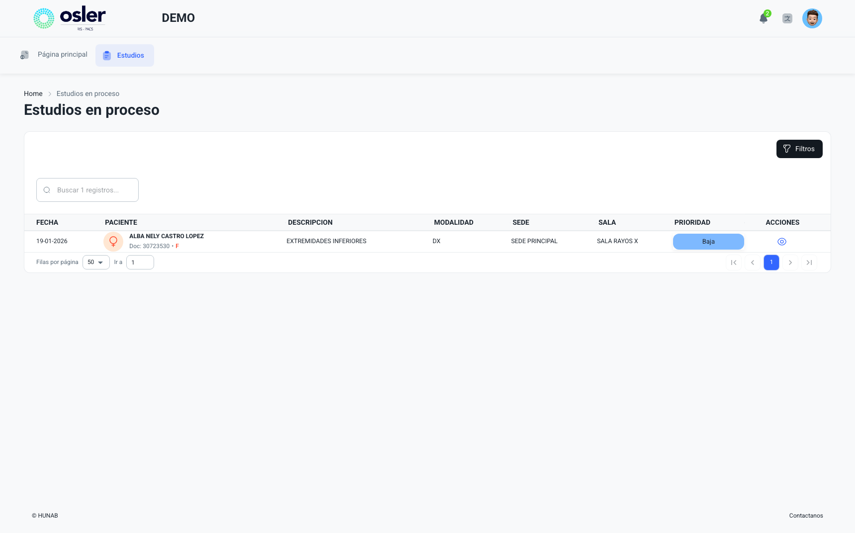Click the Baja priority badge
Screen dimensions: 855x533
pos(708,242)
